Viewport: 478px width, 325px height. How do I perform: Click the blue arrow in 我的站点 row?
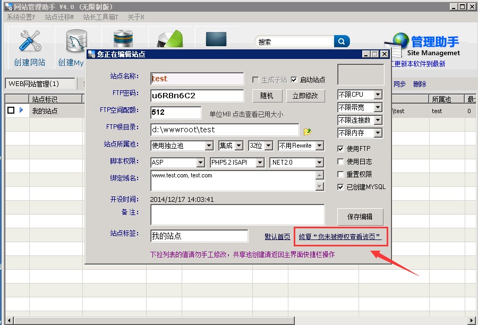tap(21, 110)
